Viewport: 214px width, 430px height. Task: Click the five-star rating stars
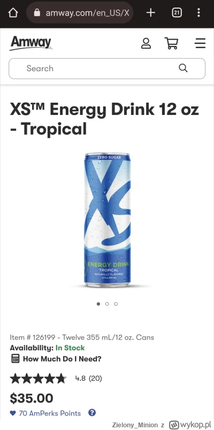point(38,379)
